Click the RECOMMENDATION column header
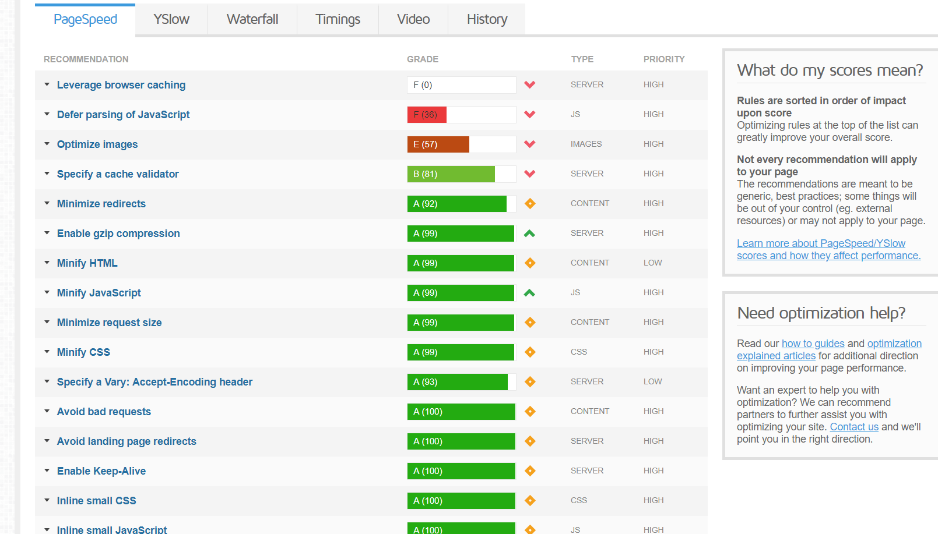 86,59
